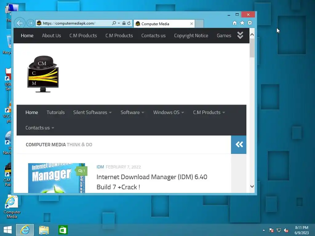The image size is (315, 236).
Task: Go to the browser Home page icon
Action: click(x=234, y=23)
